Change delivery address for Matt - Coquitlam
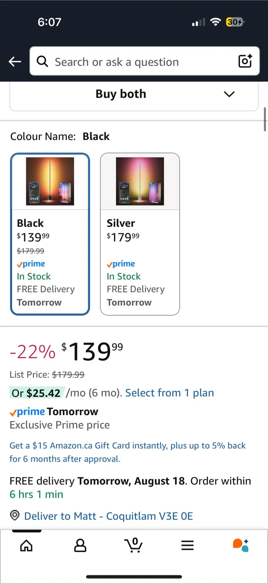The width and height of the screenshot is (268, 584). (x=108, y=516)
